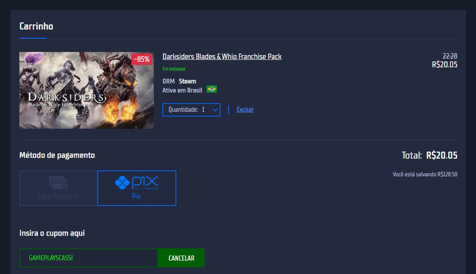Click the Brazil flag icon
The image size is (476, 274).
211,89
